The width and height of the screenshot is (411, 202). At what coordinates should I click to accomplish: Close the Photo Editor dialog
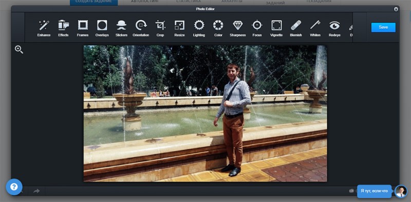coord(396,9)
